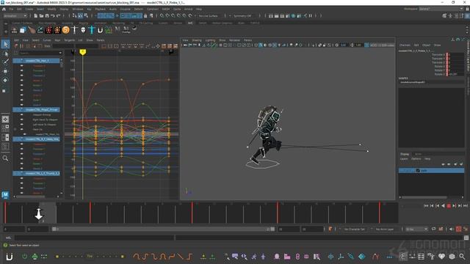
Task: Open the Channels menu in Channel Box
Action: click(405, 45)
